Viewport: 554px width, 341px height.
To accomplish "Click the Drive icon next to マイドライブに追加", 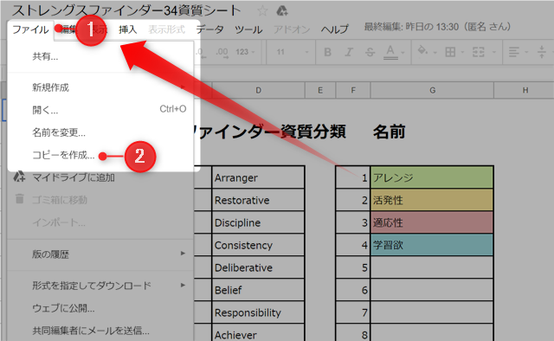I will click(19, 177).
